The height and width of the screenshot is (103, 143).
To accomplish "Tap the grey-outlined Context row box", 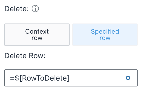I will pyautogui.click(x=37, y=35).
